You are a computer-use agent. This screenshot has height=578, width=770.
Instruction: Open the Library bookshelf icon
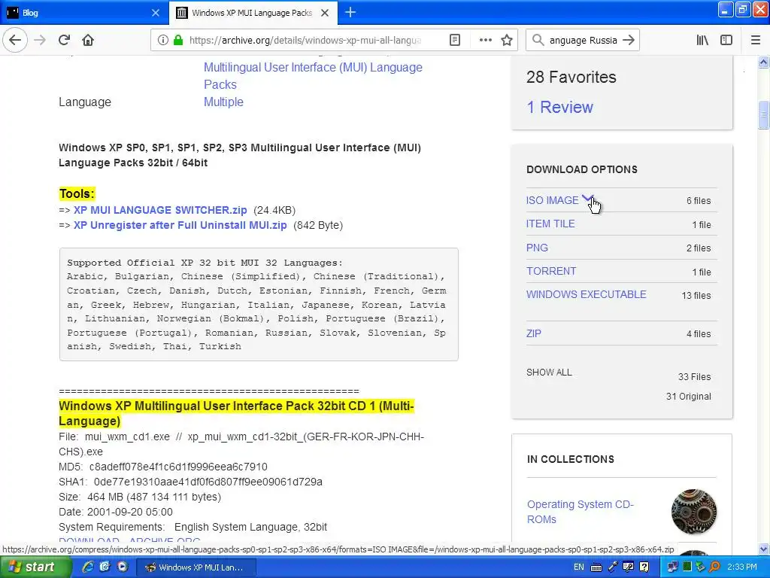coord(702,40)
